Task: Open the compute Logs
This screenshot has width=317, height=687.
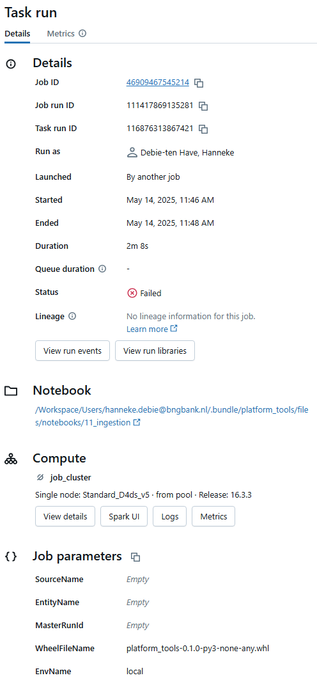Action: point(170,517)
